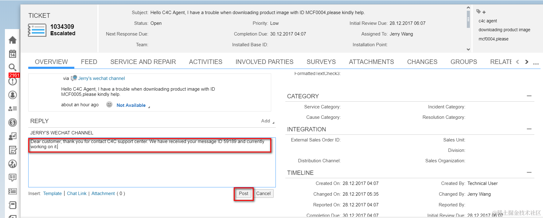The width and height of the screenshot is (543, 218).
Task: Open the ticket list icon in sidebar
Action: pyautogui.click(x=13, y=191)
